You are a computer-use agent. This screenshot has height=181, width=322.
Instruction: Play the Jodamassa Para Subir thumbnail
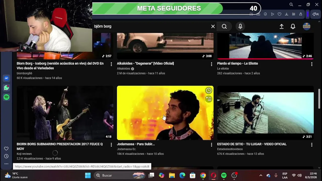[x=165, y=113]
